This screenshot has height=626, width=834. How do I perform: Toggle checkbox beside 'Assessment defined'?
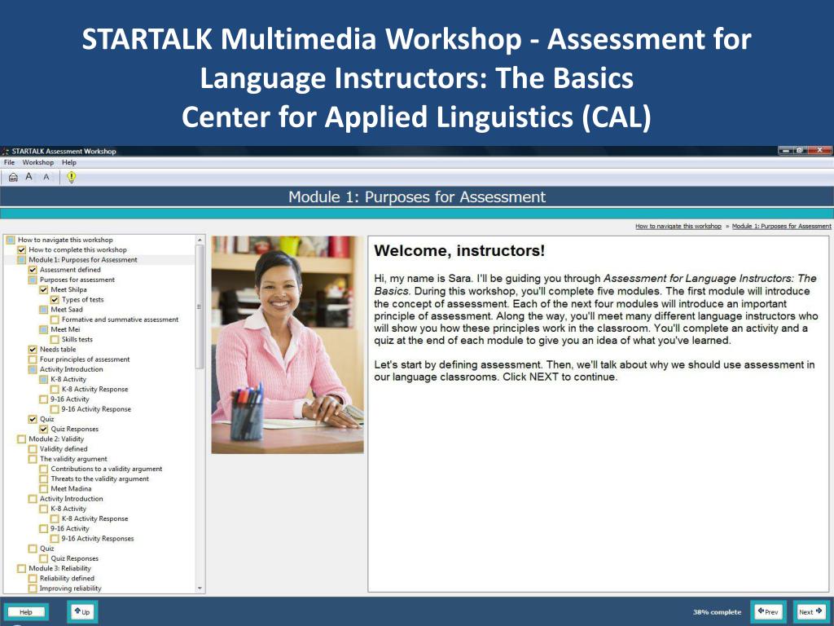click(33, 270)
